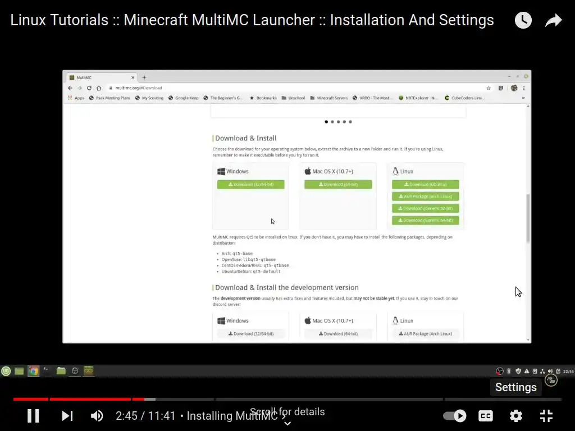Click Download (Generic 64-bit) button
The image size is (575, 431).
click(x=426, y=220)
